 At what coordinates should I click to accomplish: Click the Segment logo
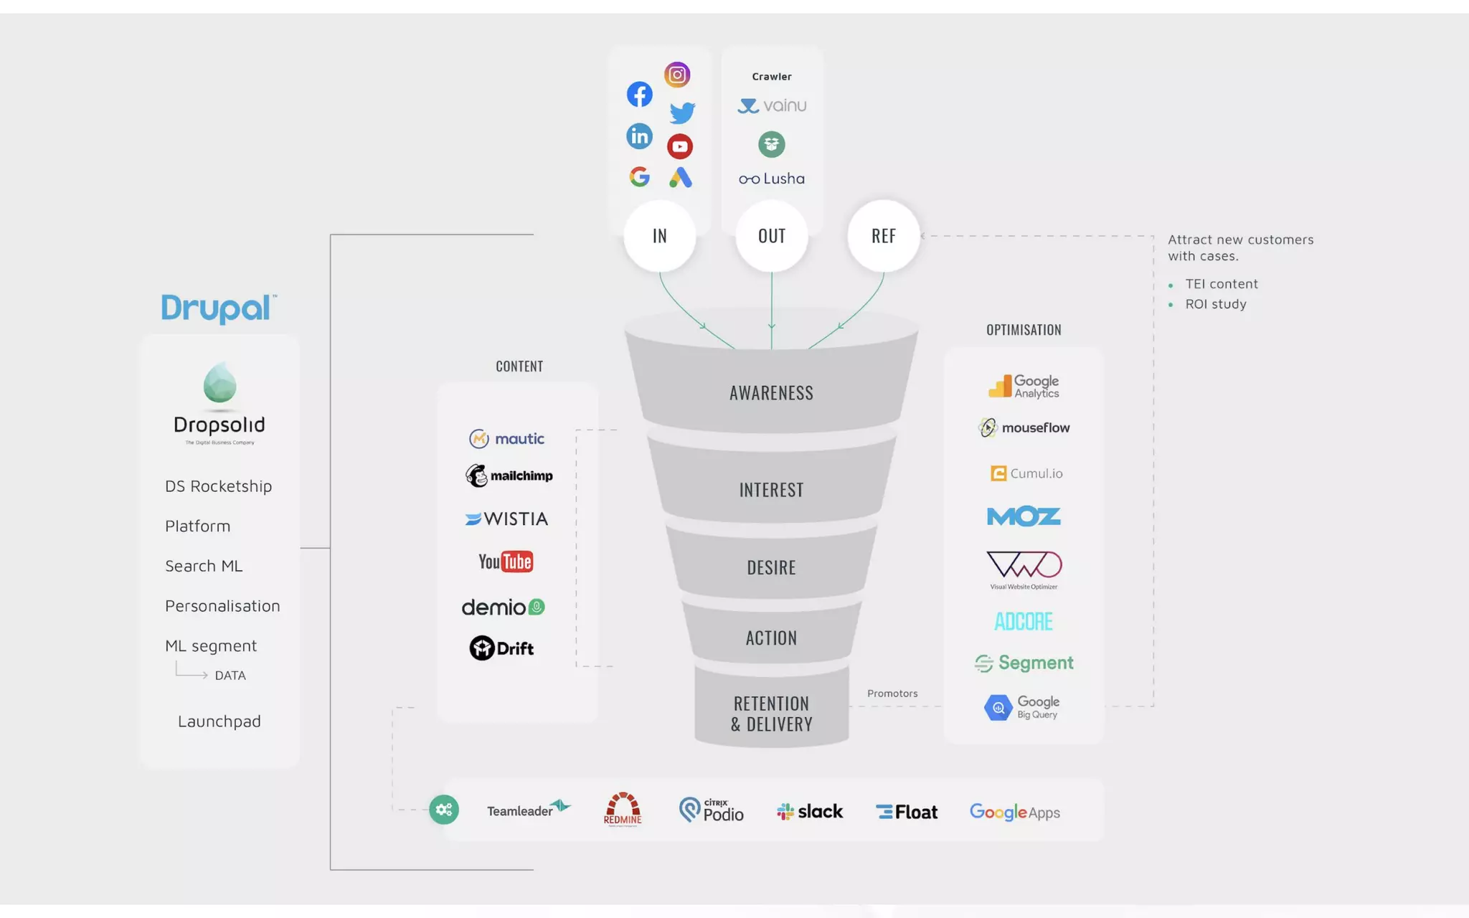[x=1024, y=663]
